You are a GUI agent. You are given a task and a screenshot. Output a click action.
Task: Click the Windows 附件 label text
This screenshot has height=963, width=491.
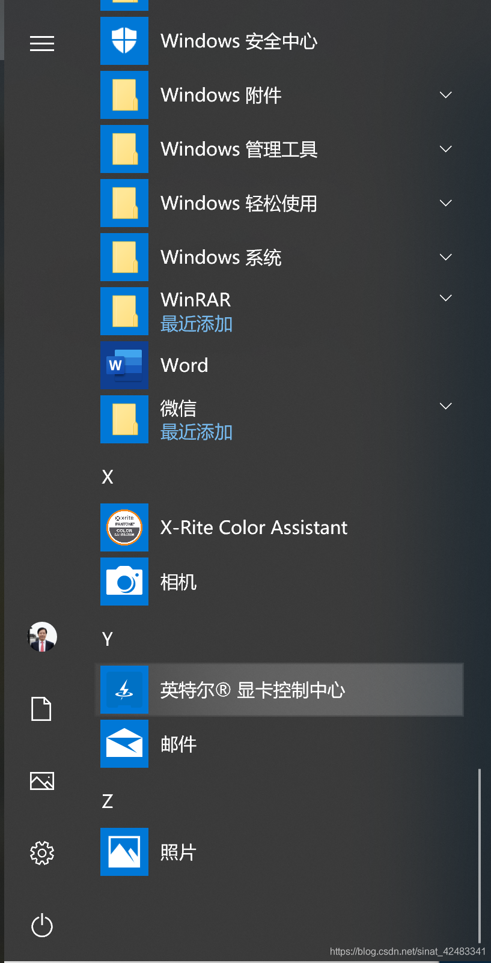pyautogui.click(x=221, y=96)
